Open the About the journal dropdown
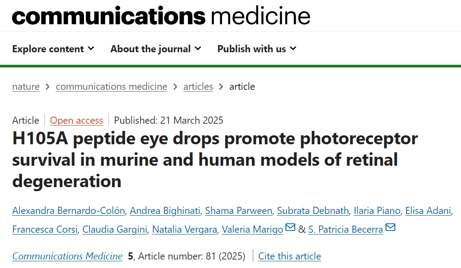 (x=155, y=49)
